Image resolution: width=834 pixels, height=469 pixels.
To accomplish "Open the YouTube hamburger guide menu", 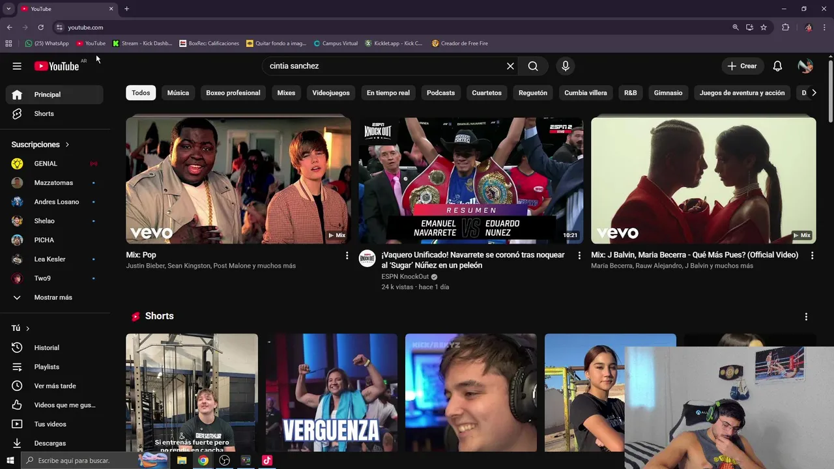I will [x=17, y=66].
